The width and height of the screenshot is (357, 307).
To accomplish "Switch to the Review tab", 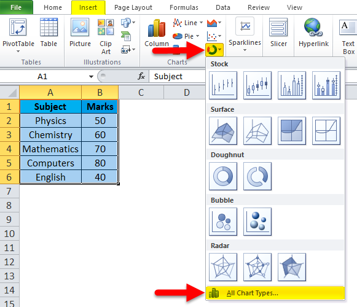I will point(259,7).
